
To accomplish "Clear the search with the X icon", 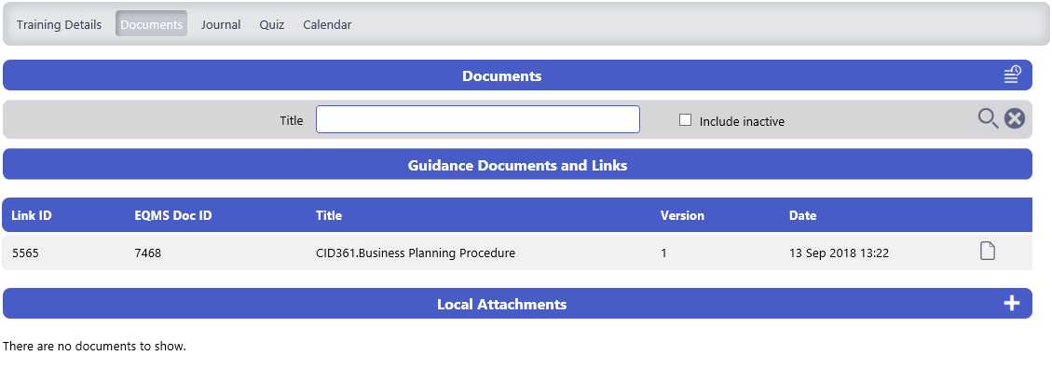I will [1015, 118].
